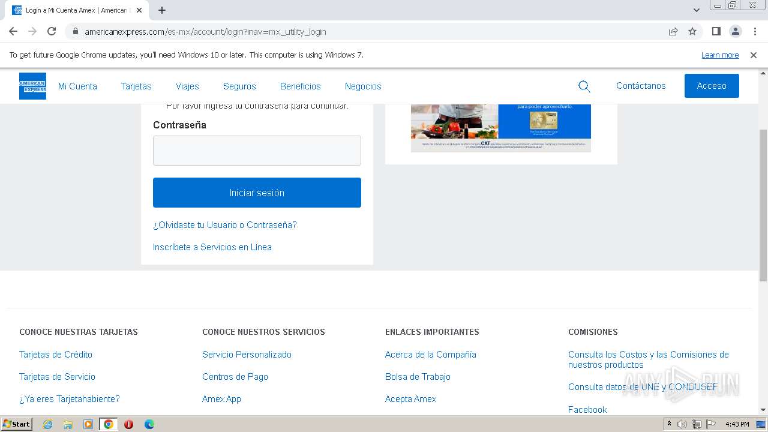Open a new browser tab with plus icon
Viewport: 768px width, 432px height.
(x=162, y=10)
